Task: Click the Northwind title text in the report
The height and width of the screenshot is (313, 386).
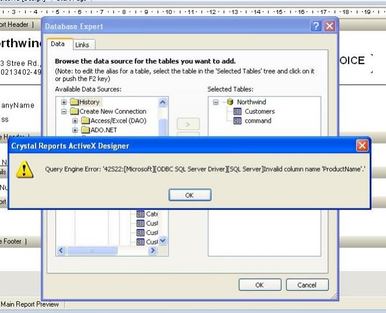Action: [20, 43]
